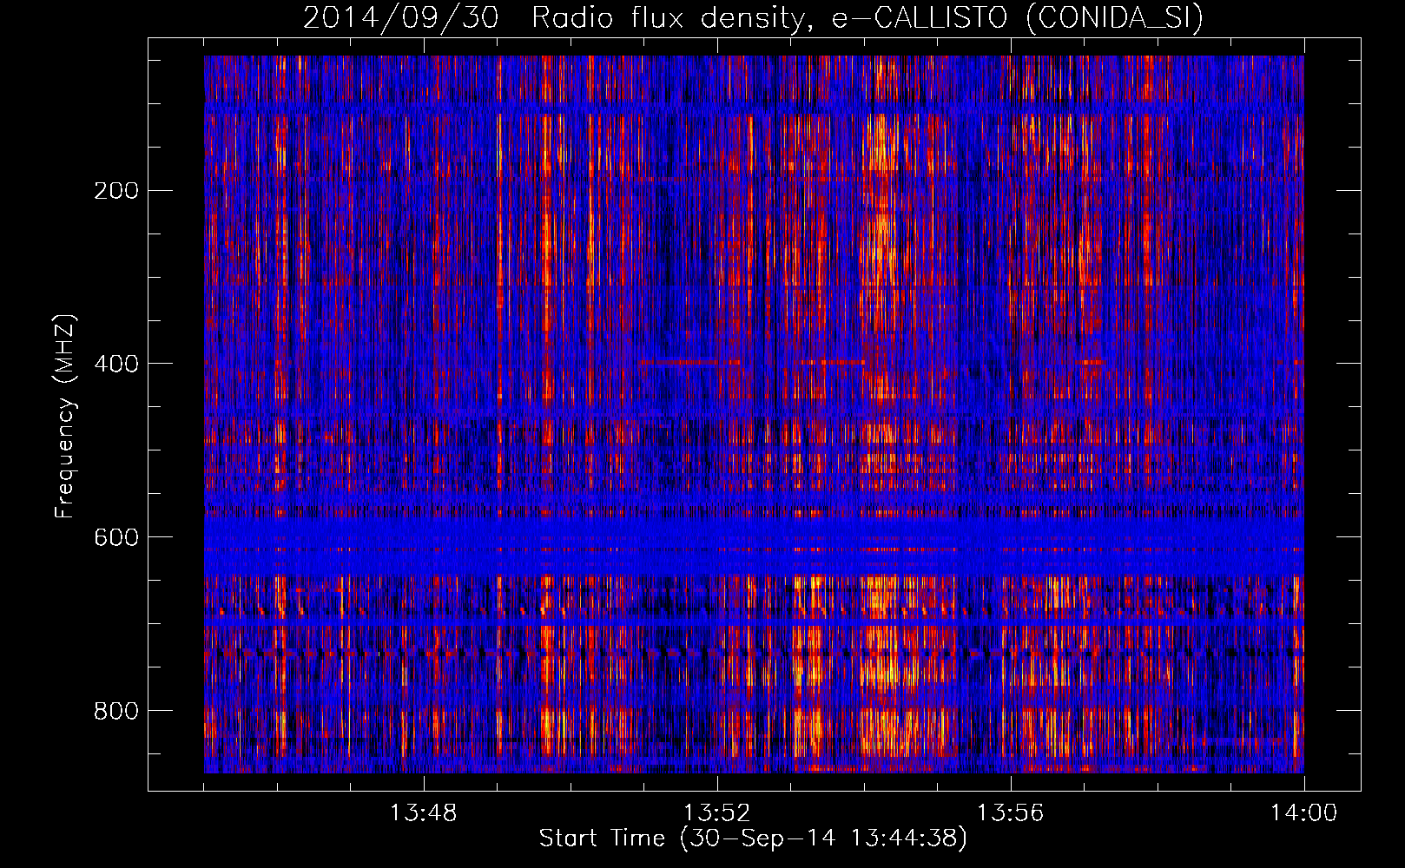Click the 13:48 time tick label

[x=423, y=813]
